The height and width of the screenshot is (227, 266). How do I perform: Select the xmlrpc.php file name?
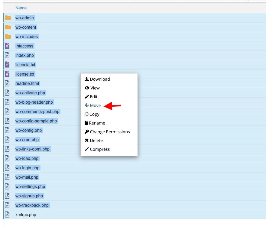[26, 215]
